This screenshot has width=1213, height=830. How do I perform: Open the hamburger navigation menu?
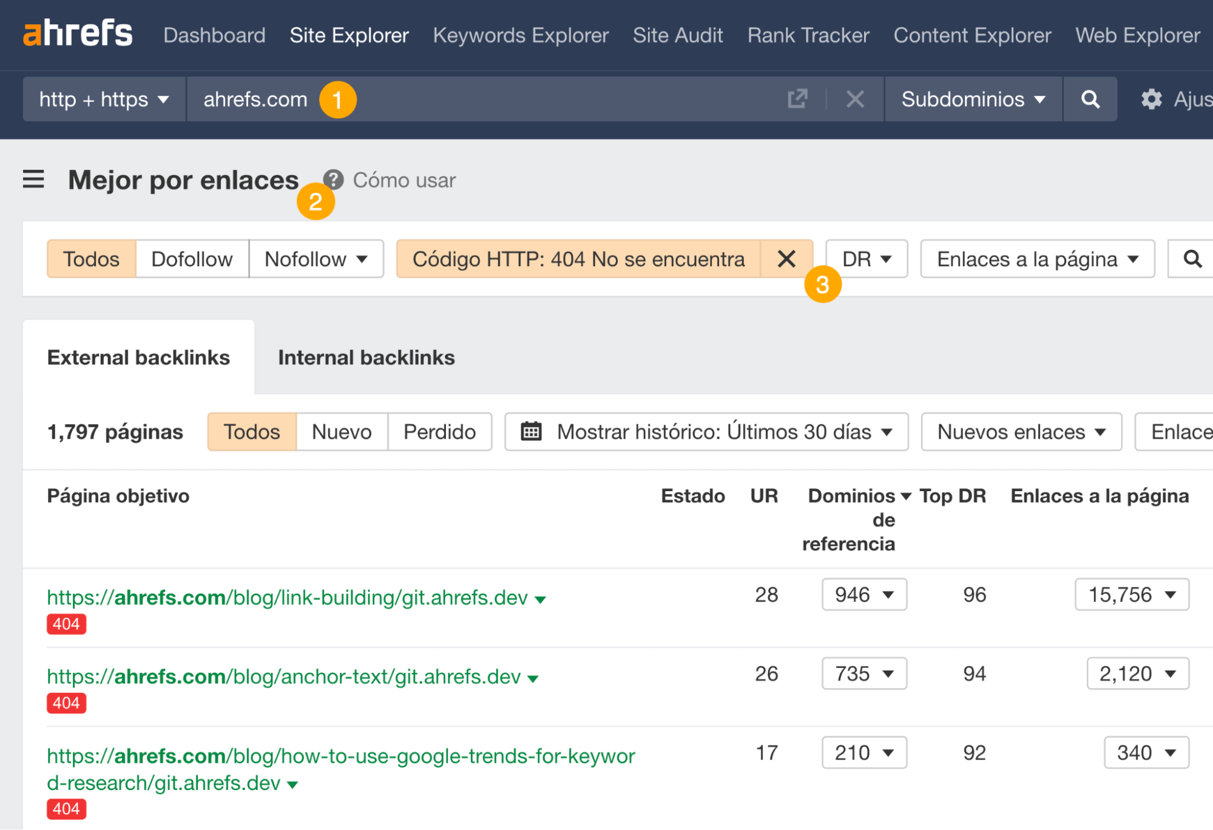[x=33, y=179]
